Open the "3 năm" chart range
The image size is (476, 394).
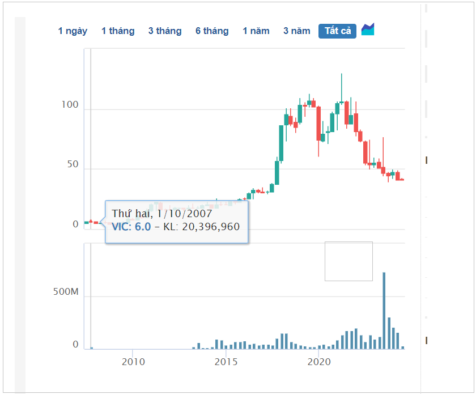[x=297, y=31]
